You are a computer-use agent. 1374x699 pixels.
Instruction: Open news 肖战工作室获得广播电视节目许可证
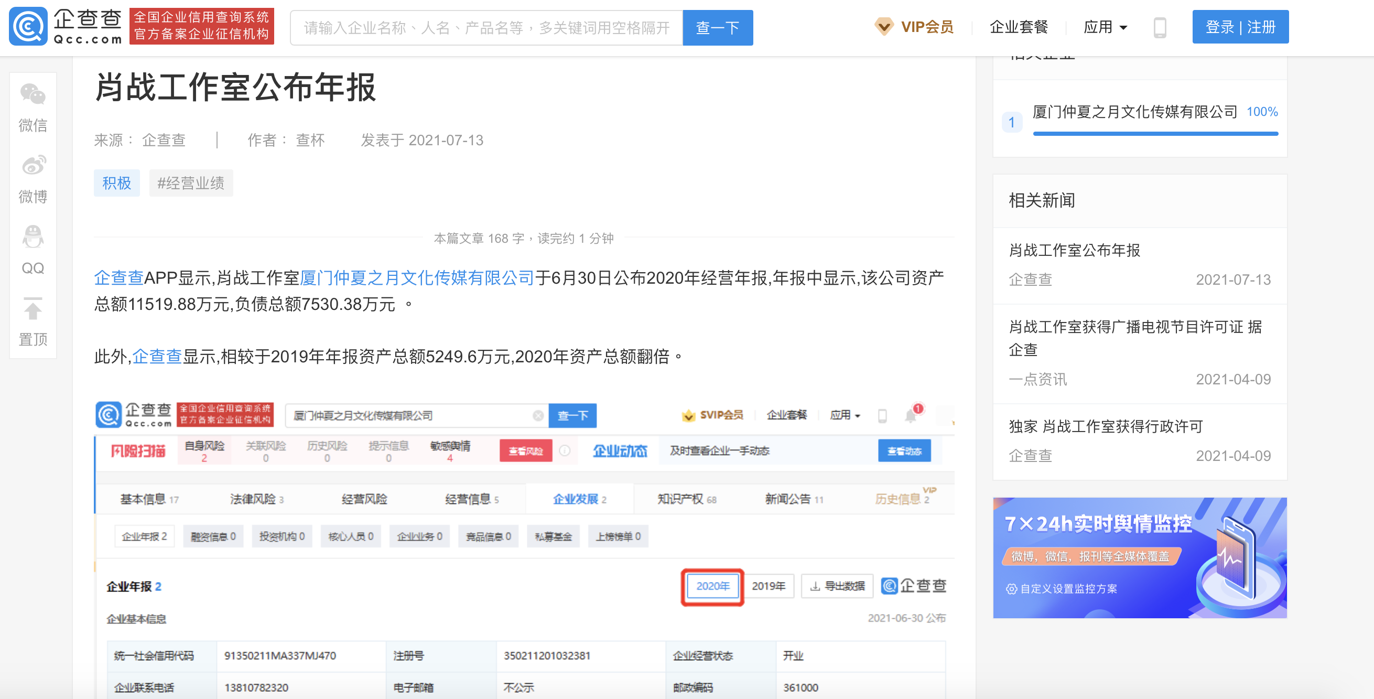[x=1135, y=338]
